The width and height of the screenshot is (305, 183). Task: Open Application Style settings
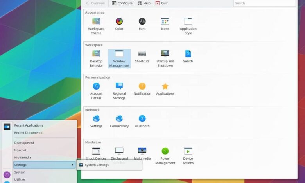(x=188, y=26)
